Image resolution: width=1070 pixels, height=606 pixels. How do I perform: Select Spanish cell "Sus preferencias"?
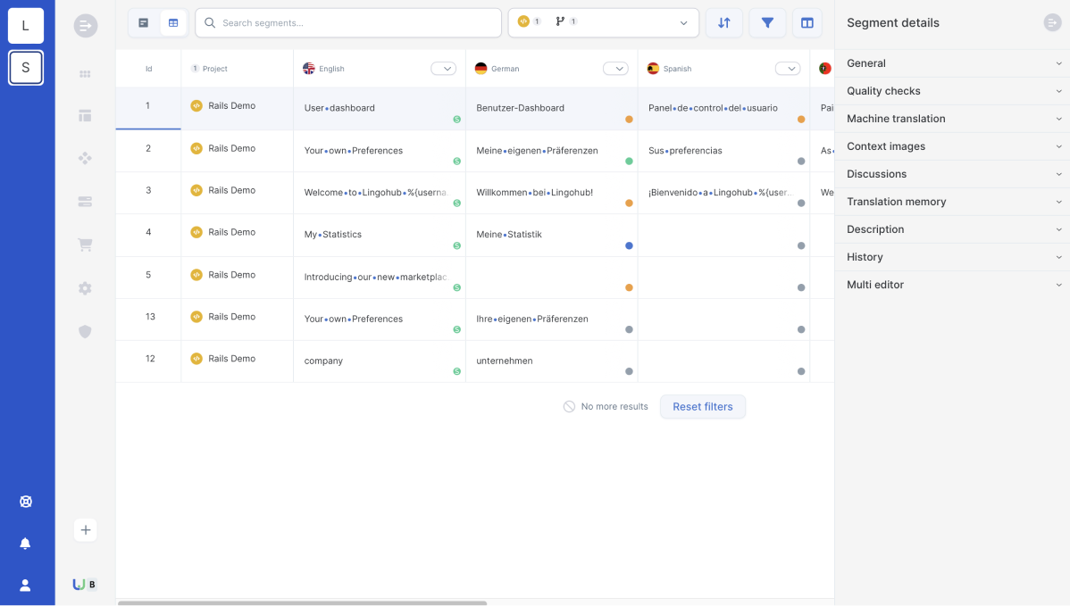(x=723, y=151)
